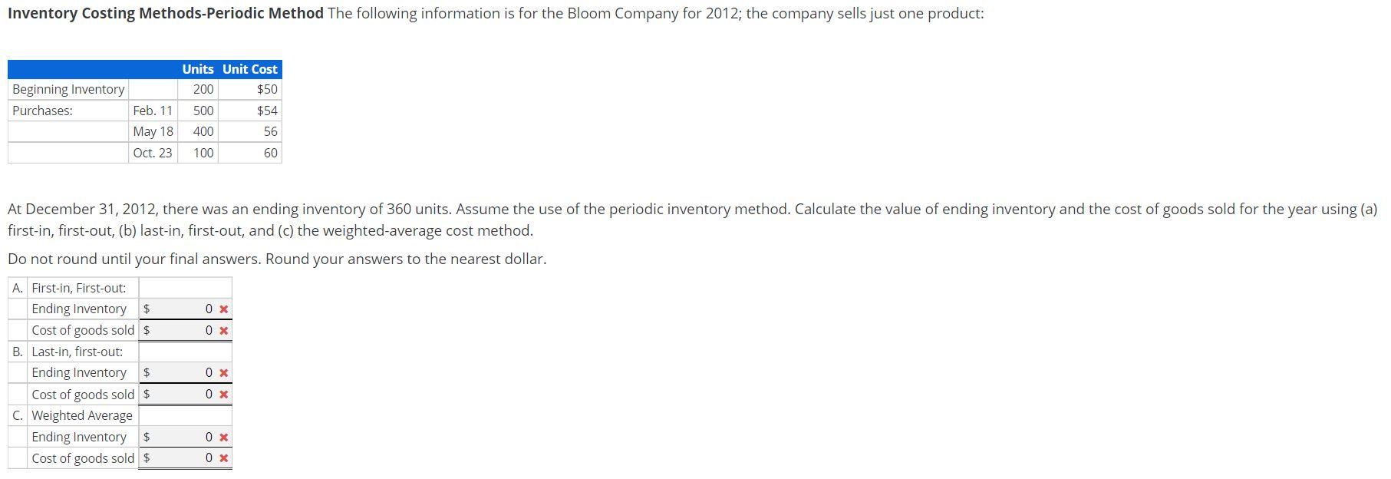The height and width of the screenshot is (479, 1391).
Task: Click the red X beside FIFO Cost of goods sold
Action: click(222, 330)
